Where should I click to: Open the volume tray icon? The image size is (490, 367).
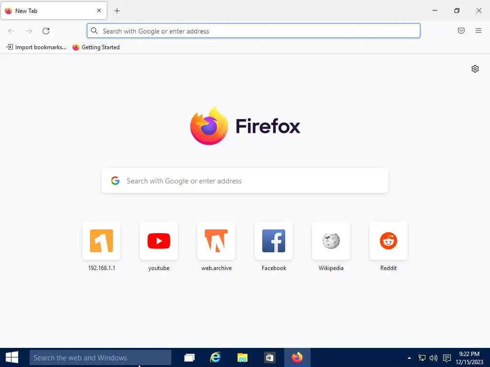coord(434,358)
